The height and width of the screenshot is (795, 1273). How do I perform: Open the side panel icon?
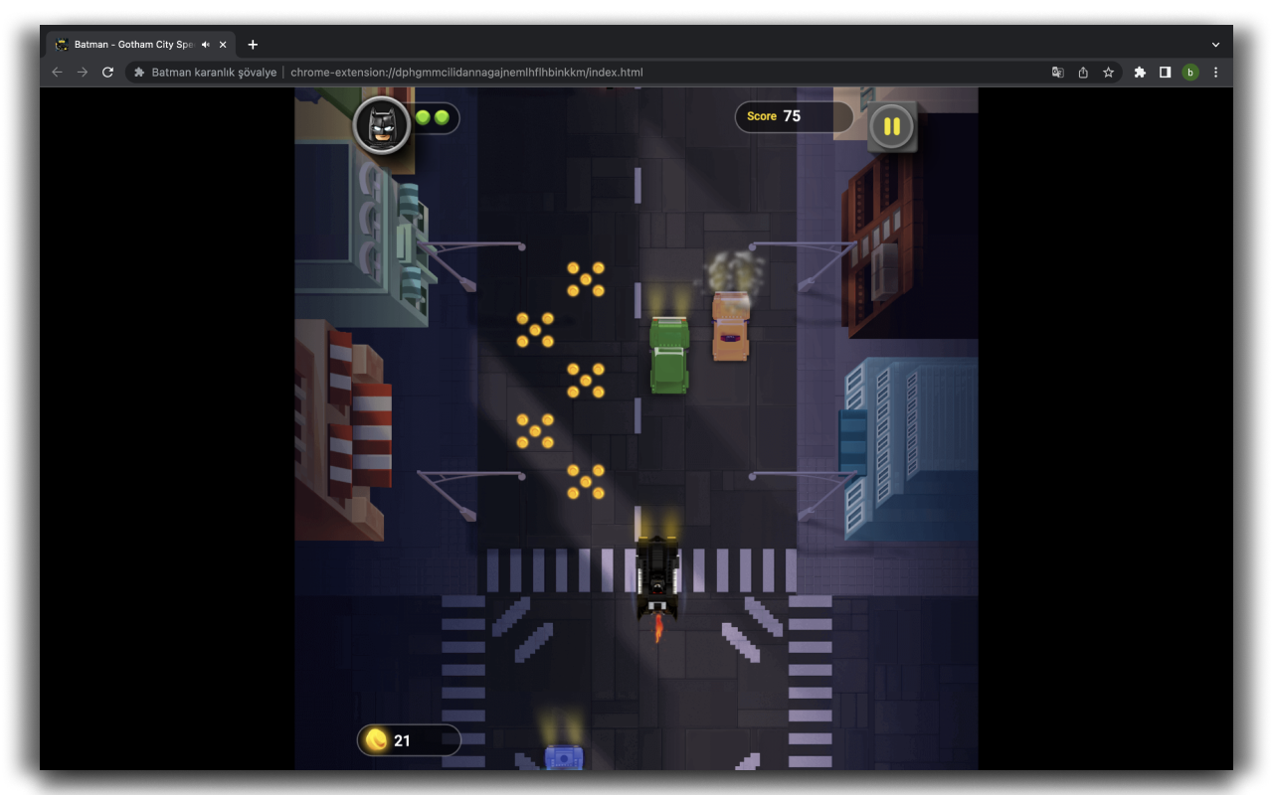[1166, 72]
